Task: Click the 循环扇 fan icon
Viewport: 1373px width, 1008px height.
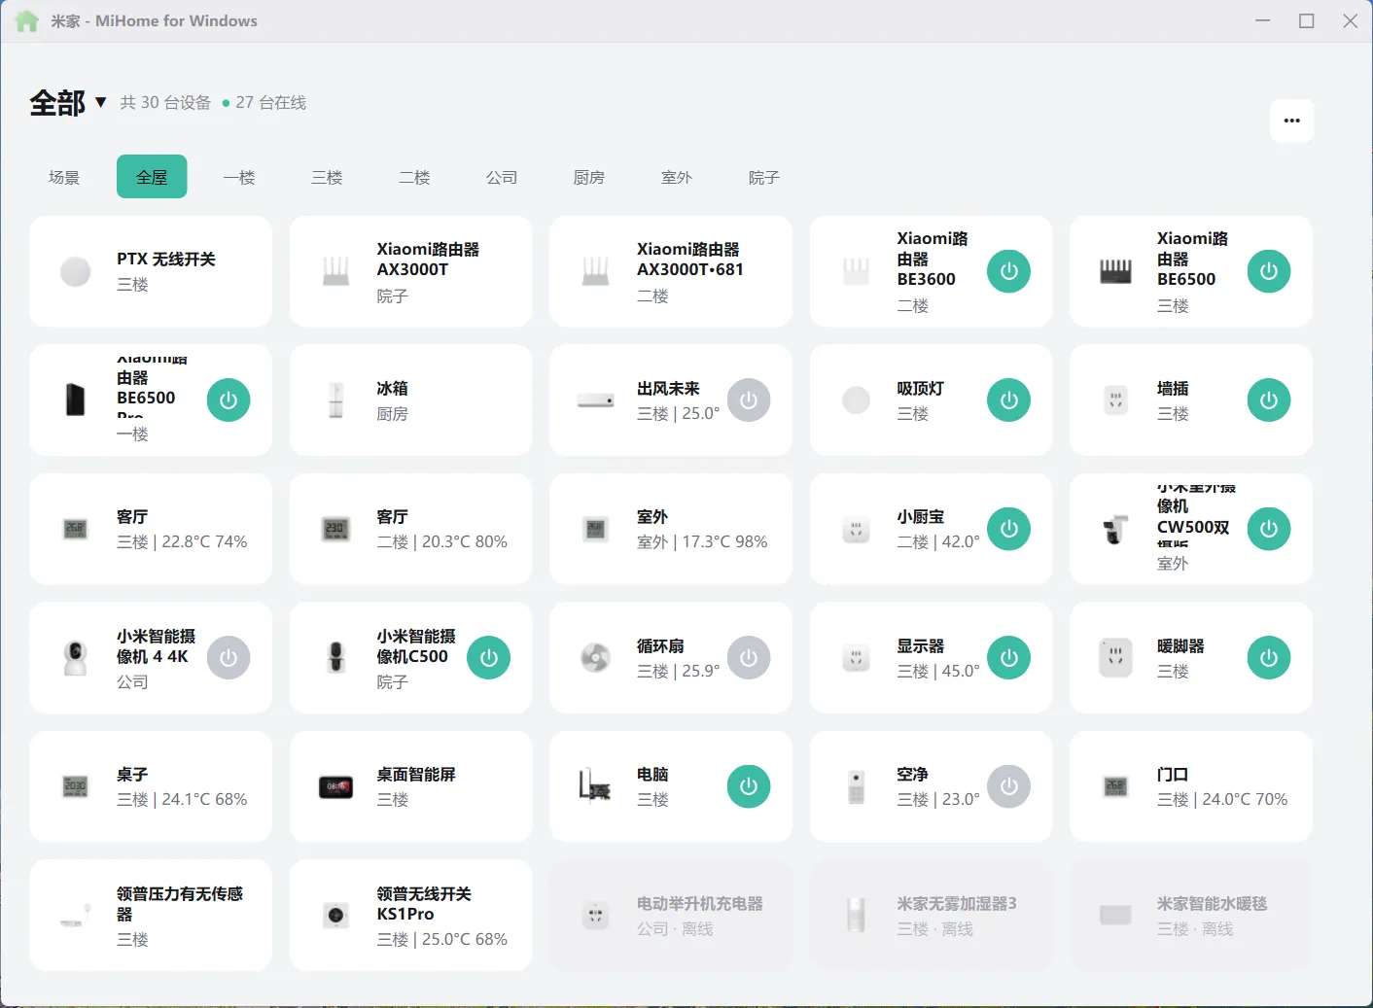Action: click(596, 658)
